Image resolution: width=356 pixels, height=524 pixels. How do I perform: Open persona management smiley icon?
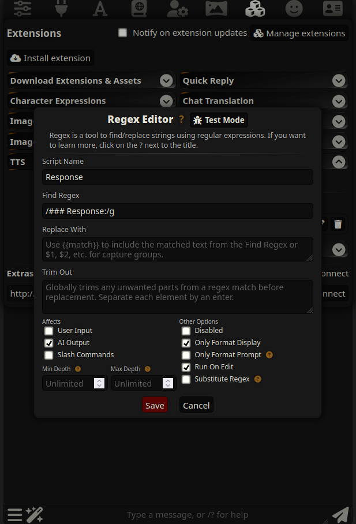coord(294,8)
